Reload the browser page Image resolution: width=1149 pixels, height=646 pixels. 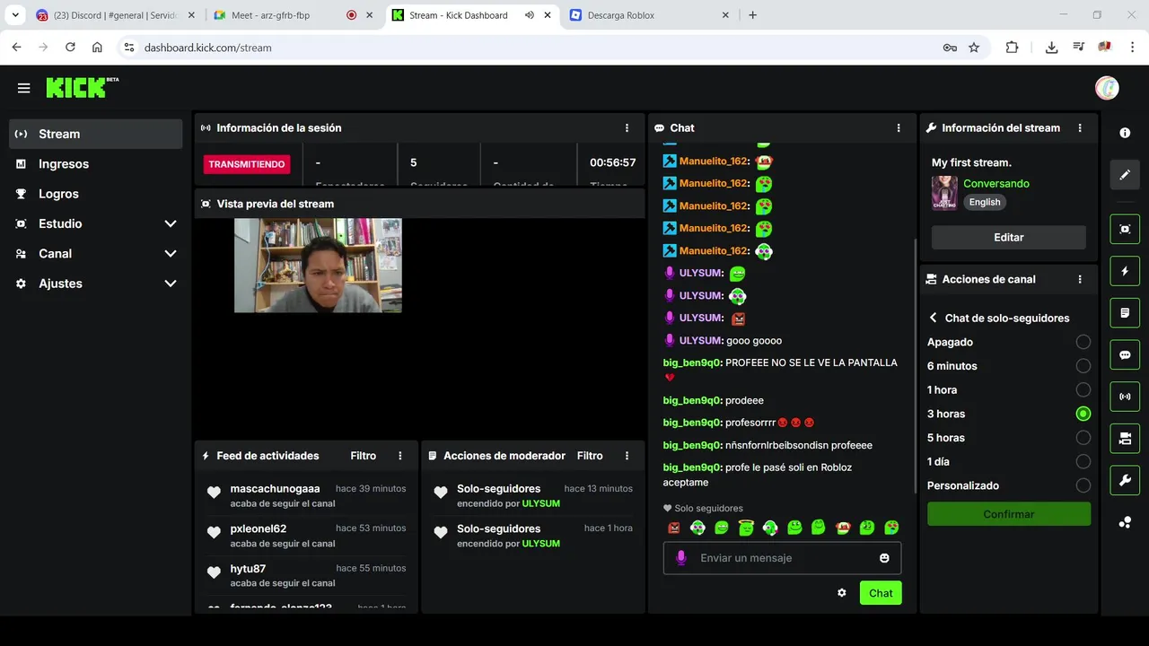70,48
